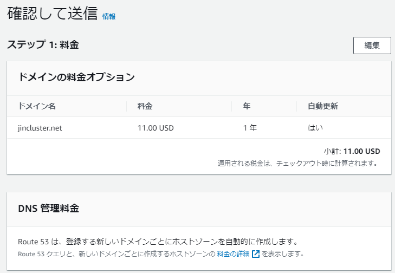Click the ステップ 1: 料金 heading
395x273 pixels.
[43, 45]
